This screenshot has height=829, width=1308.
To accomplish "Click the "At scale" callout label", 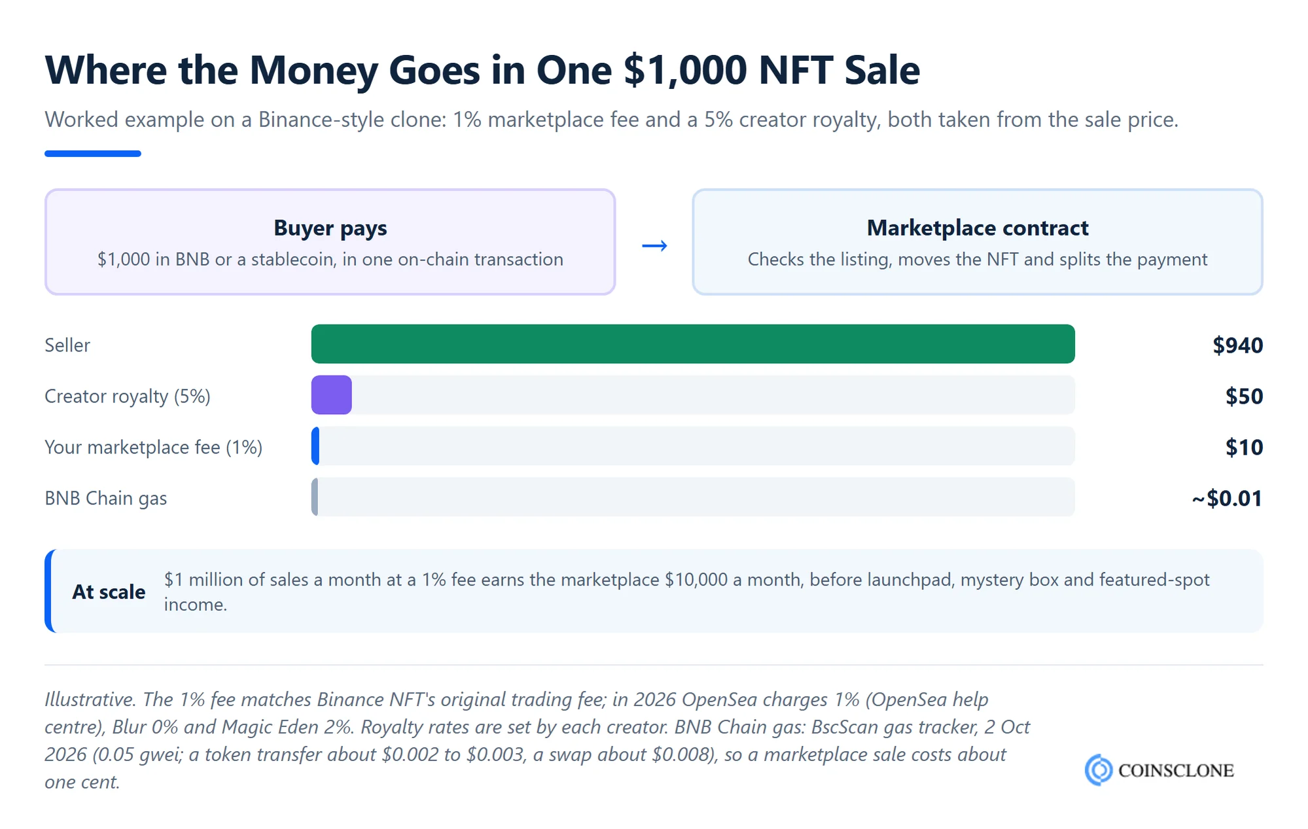I will click(109, 591).
